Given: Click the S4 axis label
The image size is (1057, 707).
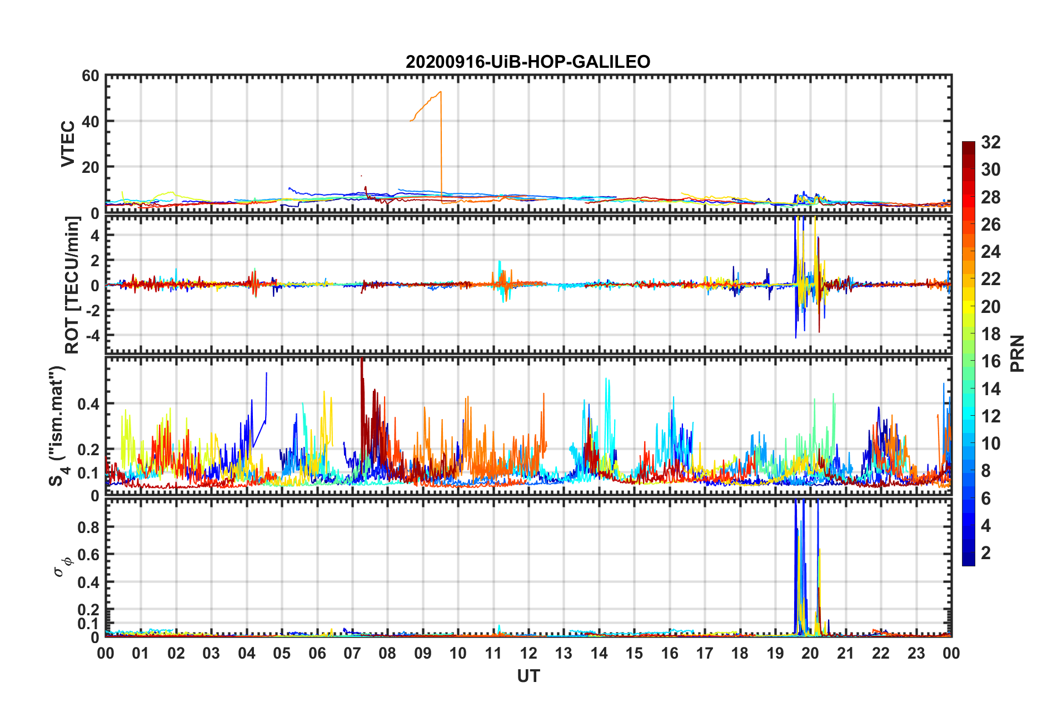Looking at the screenshot, I should click(x=58, y=426).
